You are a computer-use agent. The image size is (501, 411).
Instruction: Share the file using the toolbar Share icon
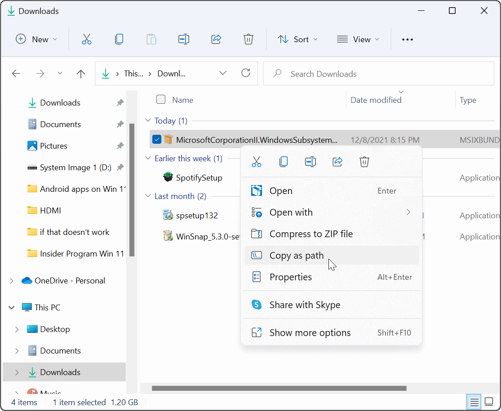216,39
